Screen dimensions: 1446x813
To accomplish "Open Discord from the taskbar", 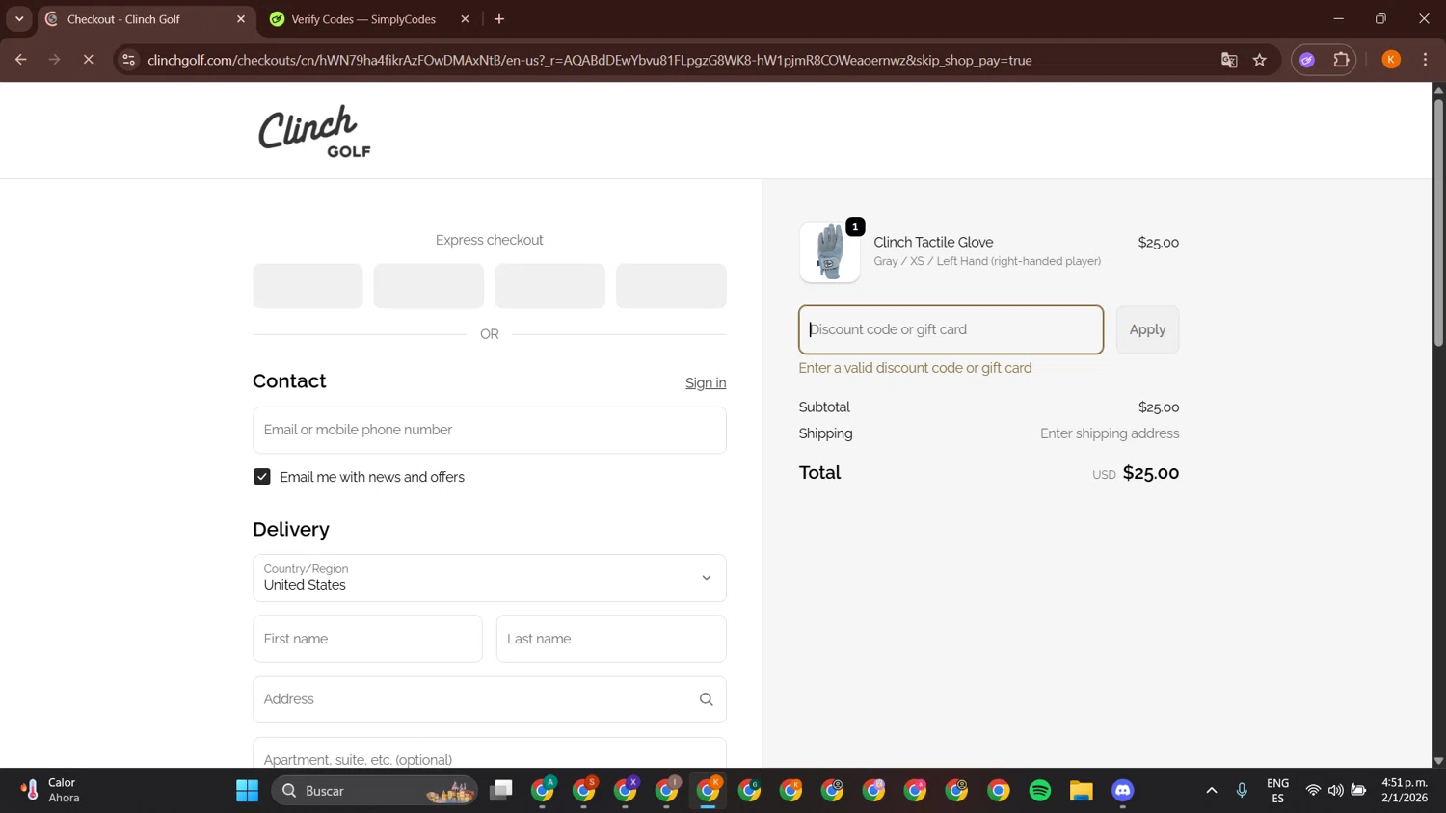I will coord(1123,791).
